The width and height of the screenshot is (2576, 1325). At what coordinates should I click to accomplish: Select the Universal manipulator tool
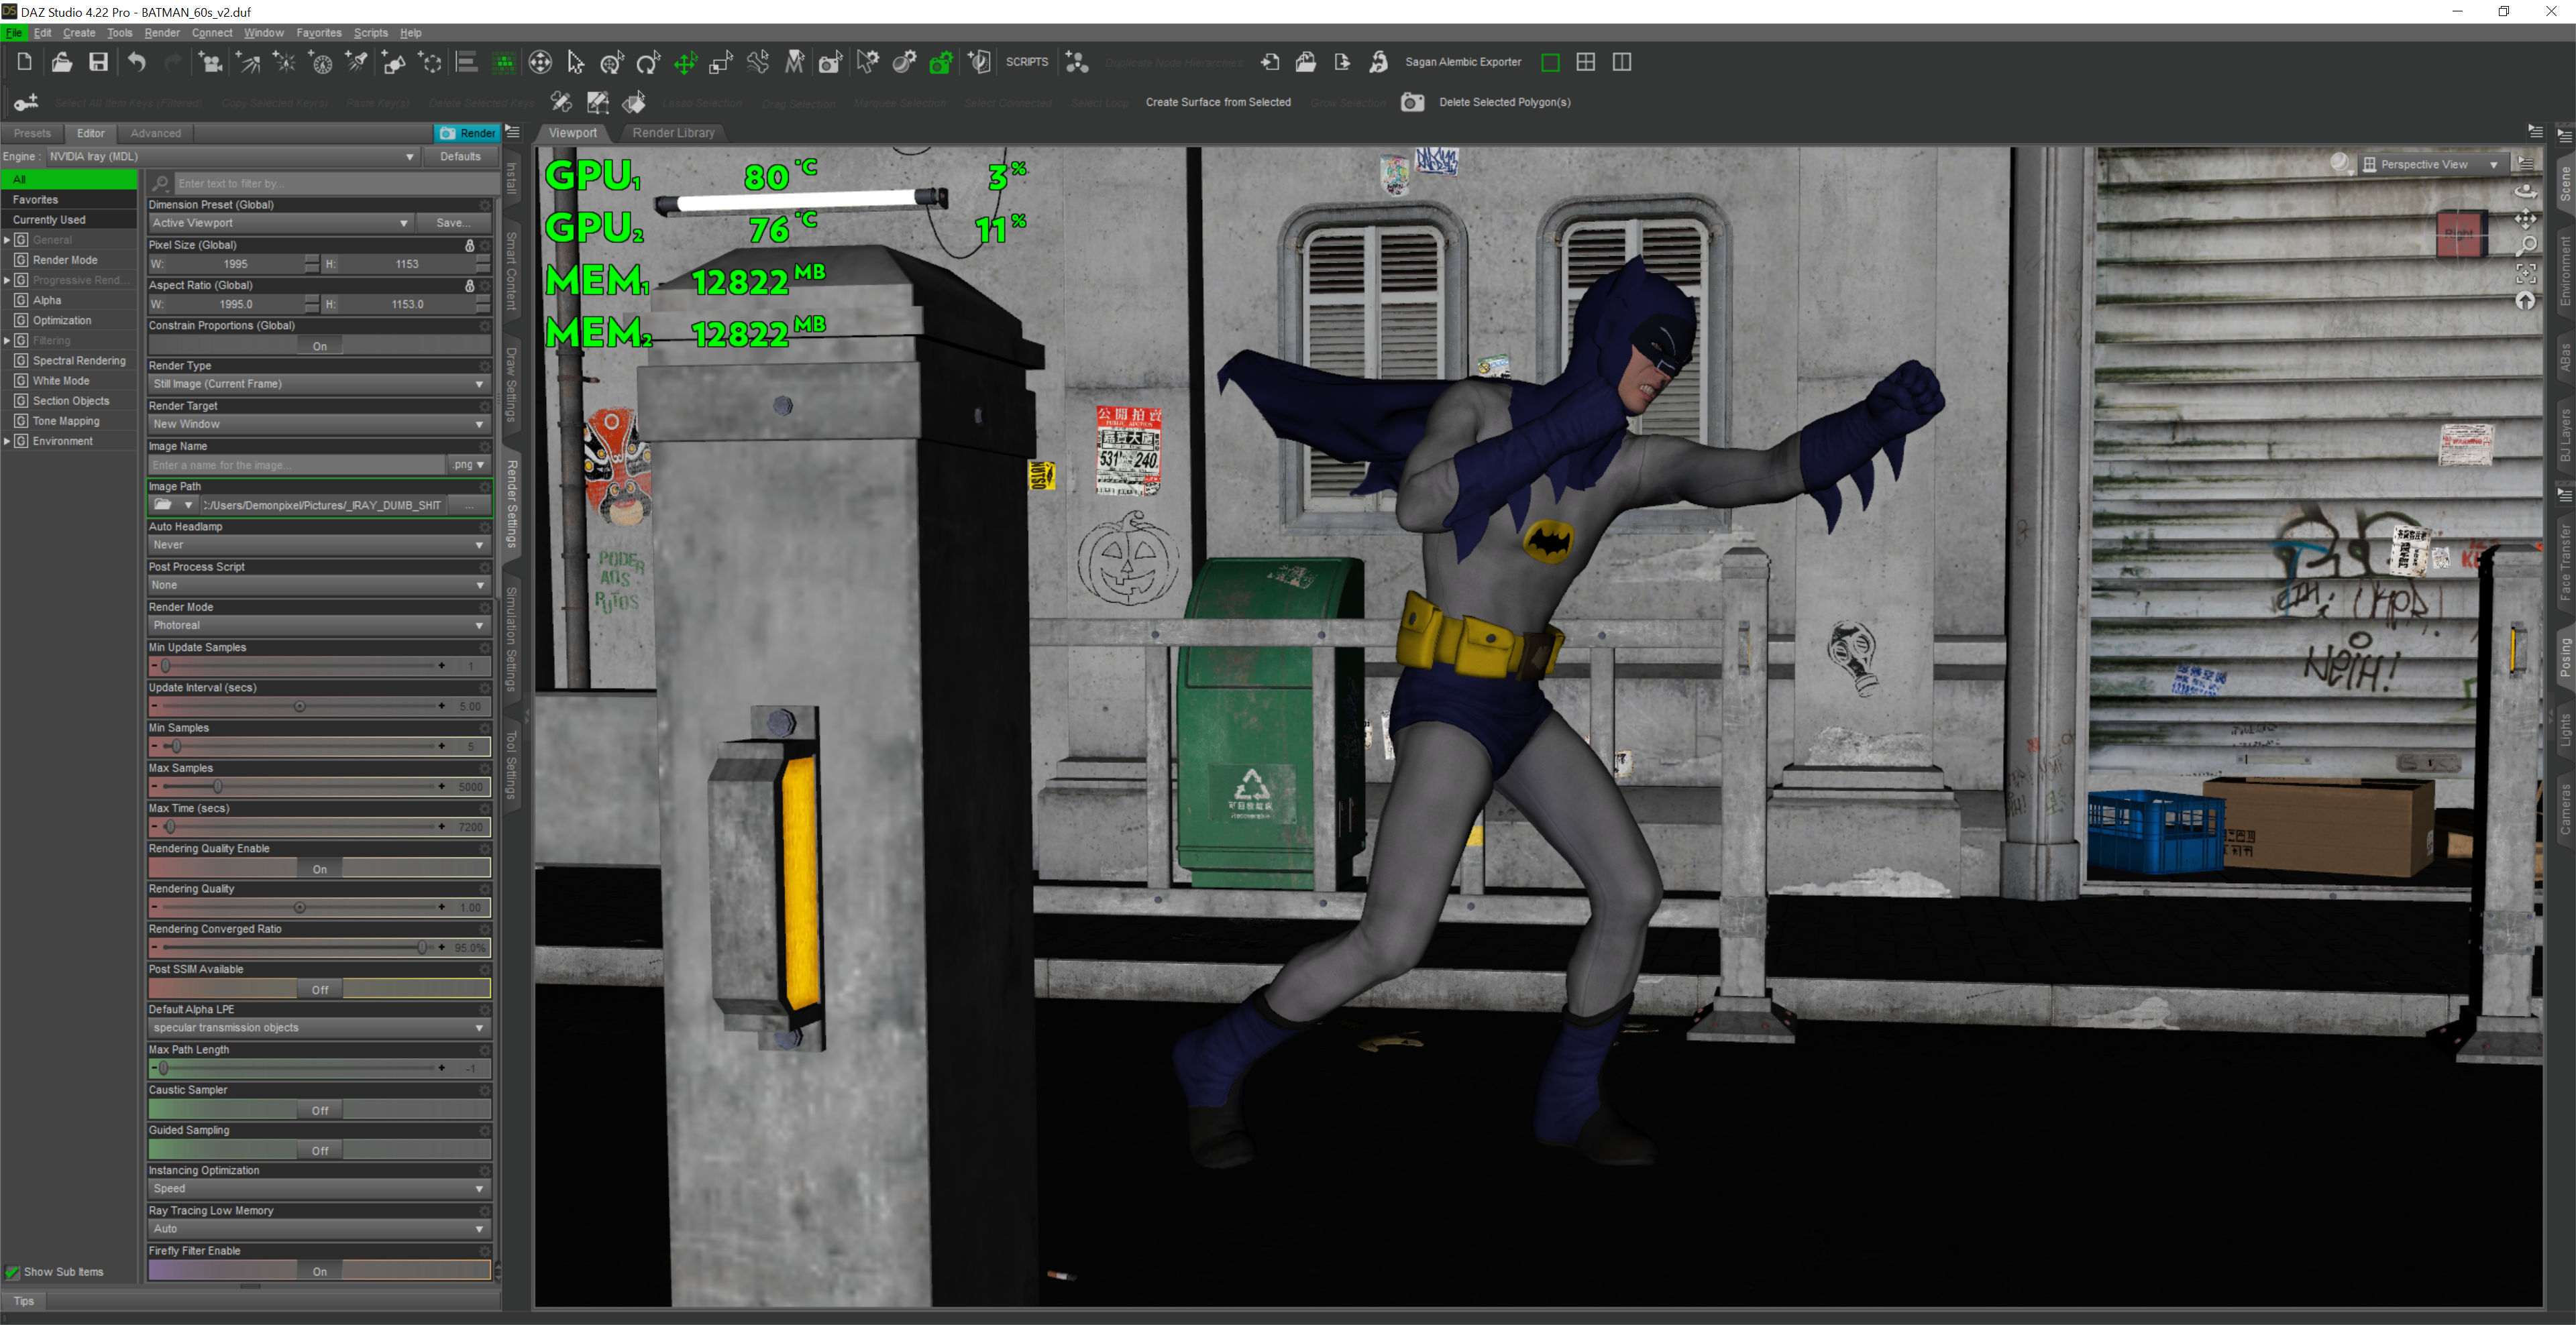[x=611, y=63]
